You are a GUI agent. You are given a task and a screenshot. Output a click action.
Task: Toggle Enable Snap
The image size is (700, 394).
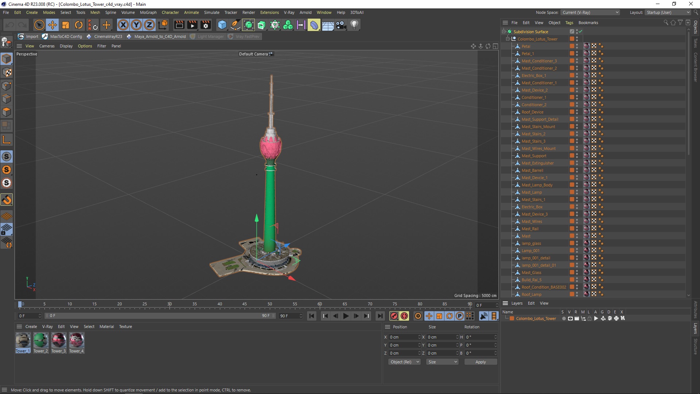[7, 200]
